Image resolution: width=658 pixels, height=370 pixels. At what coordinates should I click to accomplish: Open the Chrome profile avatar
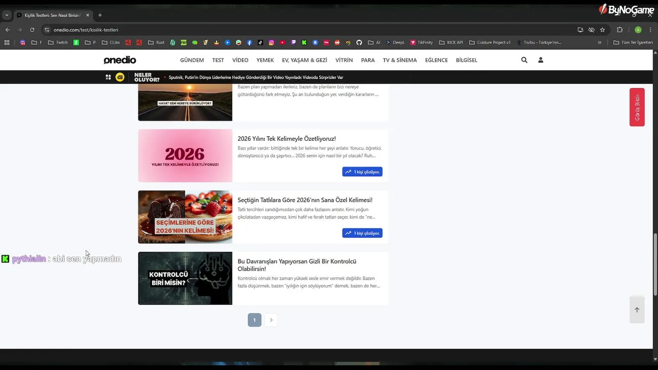click(x=638, y=30)
